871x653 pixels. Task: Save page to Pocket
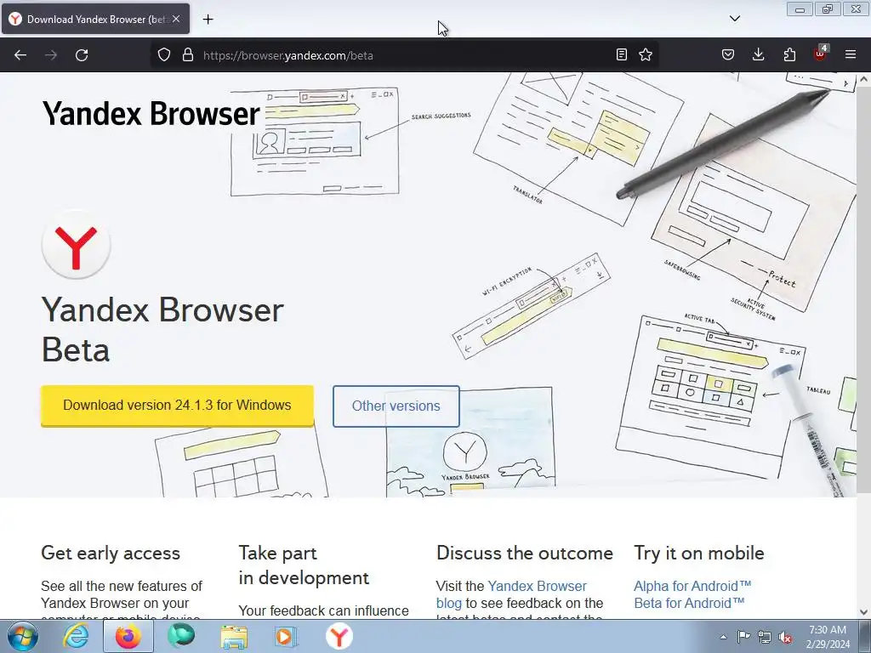[728, 54]
